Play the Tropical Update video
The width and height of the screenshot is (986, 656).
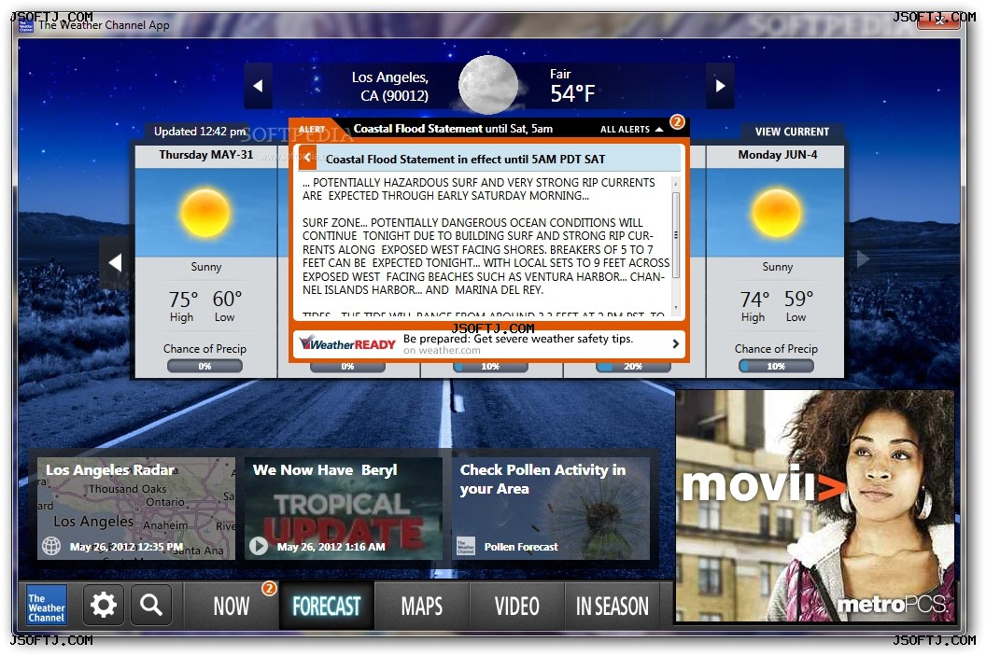click(x=259, y=545)
